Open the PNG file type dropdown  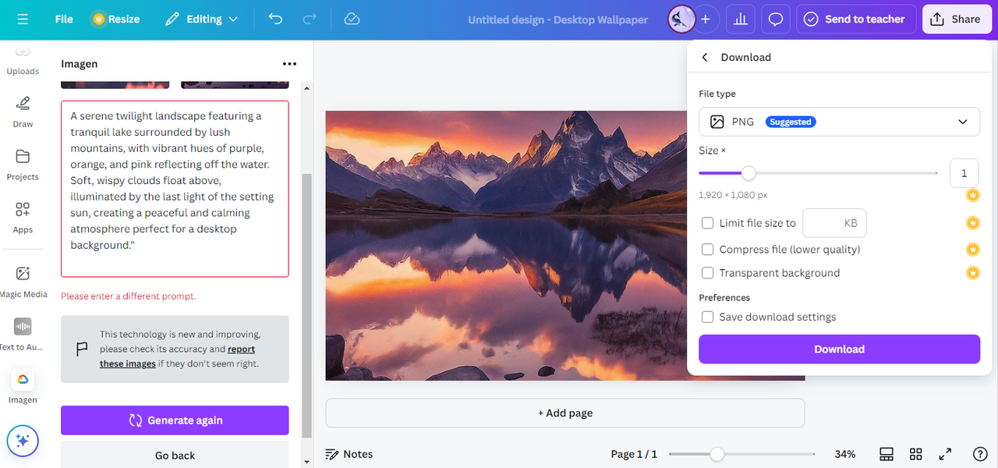[x=839, y=122]
